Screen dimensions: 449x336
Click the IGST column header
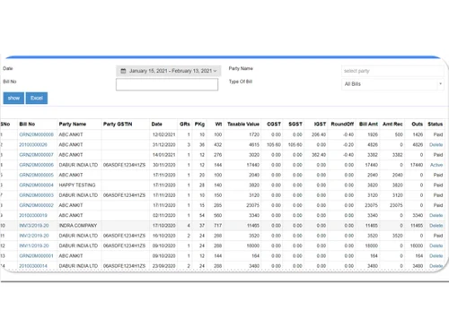pos(320,124)
